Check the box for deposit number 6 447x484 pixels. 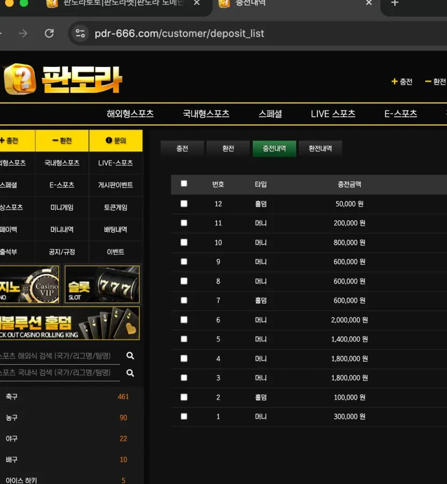(184, 320)
